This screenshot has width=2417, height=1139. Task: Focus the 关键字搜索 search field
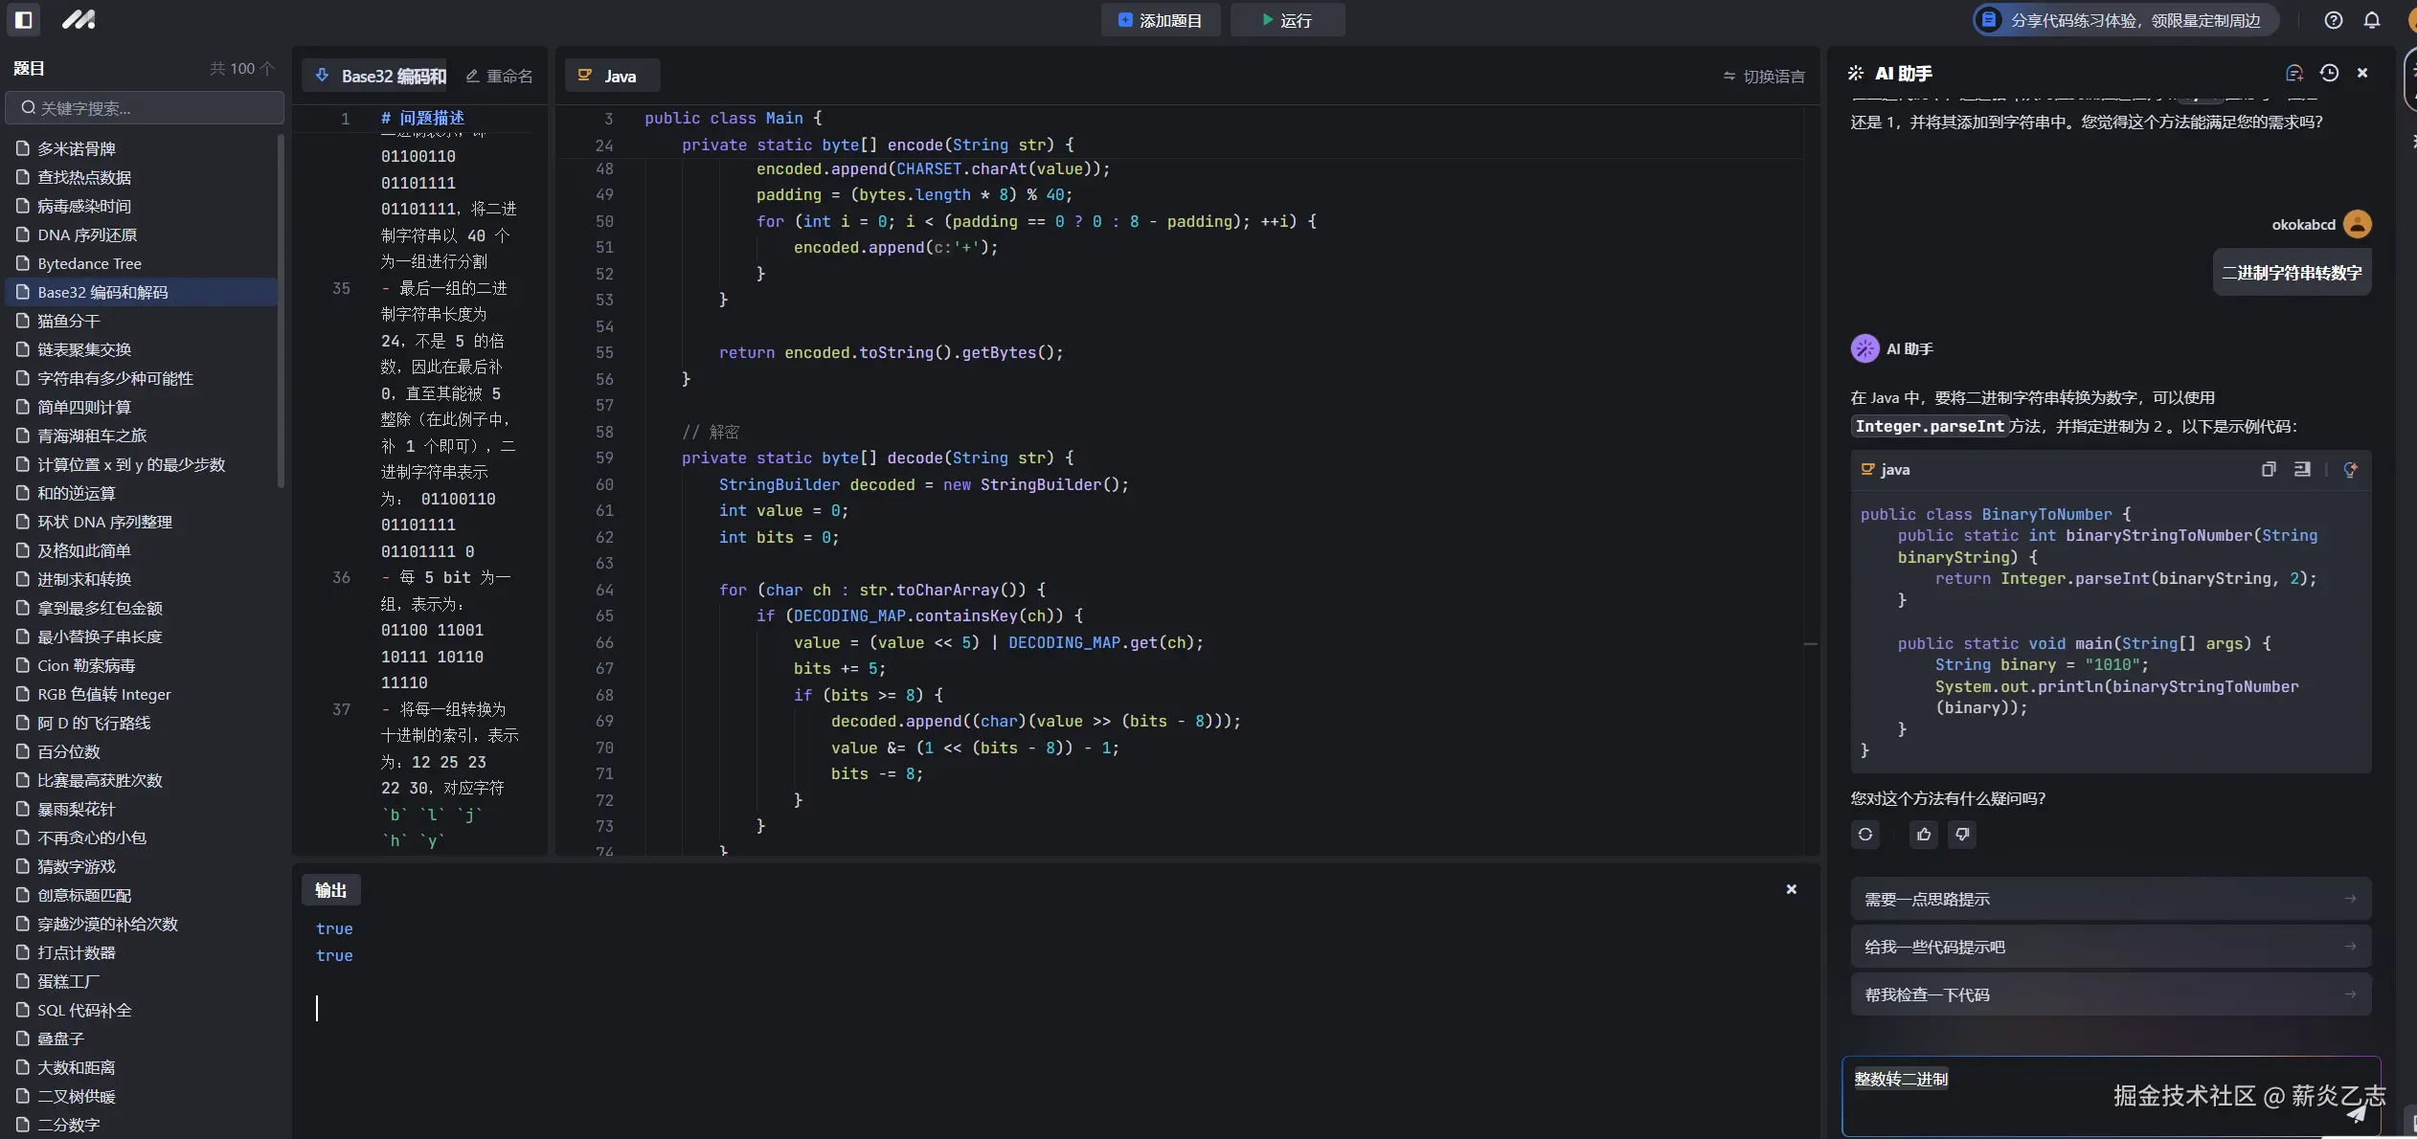146,108
